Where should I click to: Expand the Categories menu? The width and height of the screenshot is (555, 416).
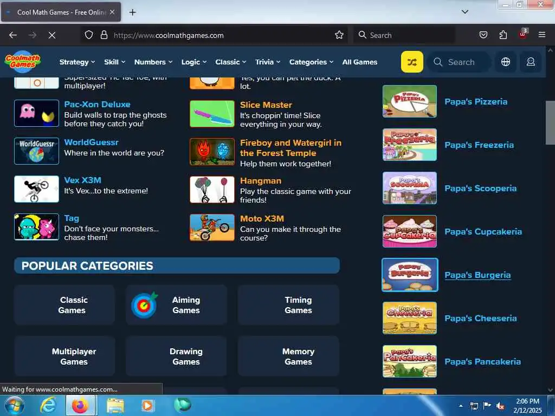click(312, 62)
